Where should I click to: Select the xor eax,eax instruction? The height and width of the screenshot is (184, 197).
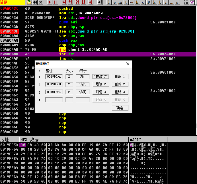72,36
